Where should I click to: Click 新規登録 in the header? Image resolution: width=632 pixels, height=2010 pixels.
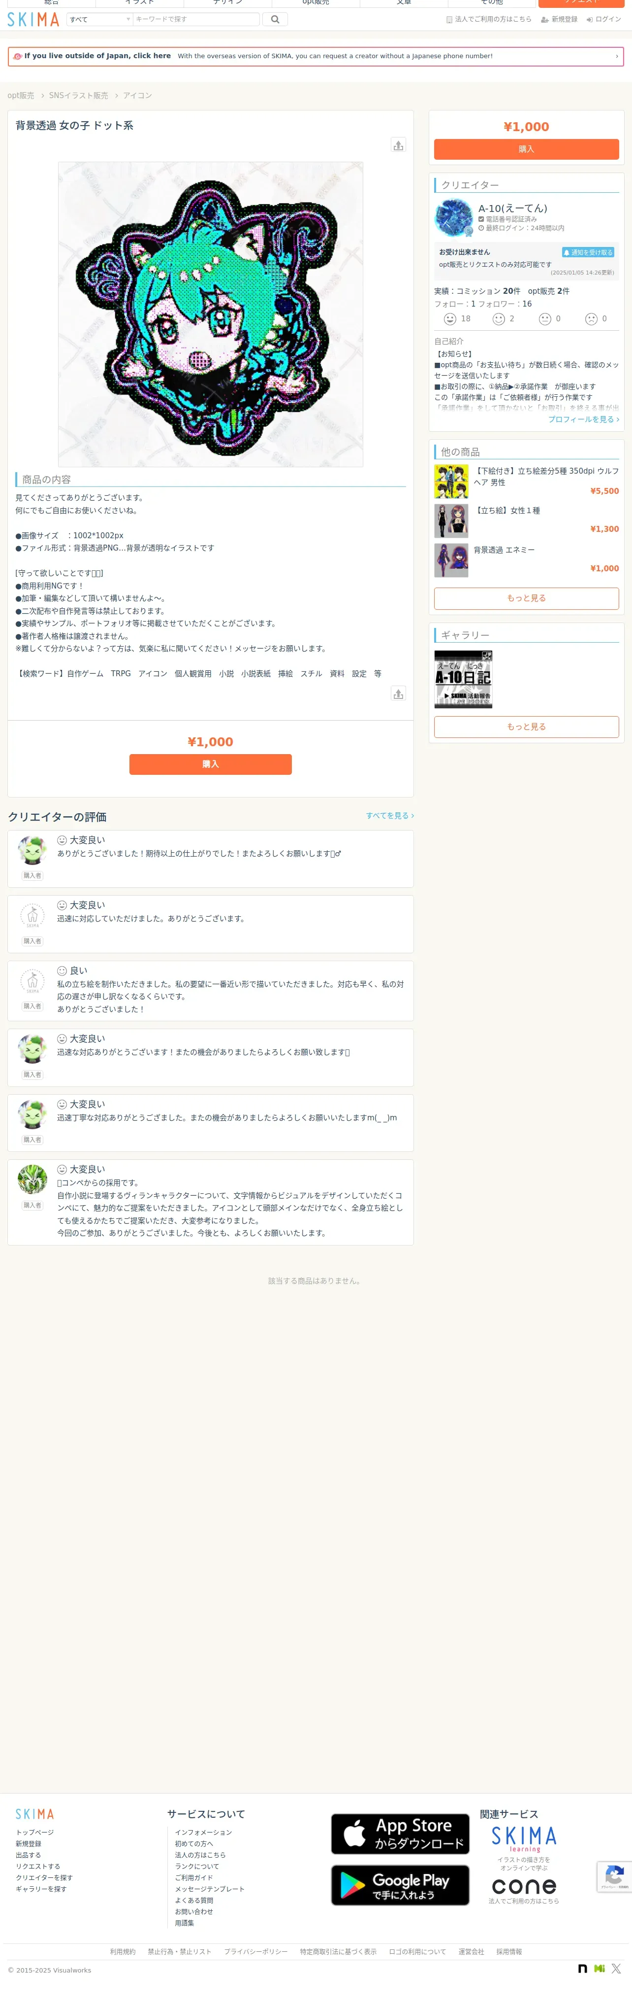560,20
